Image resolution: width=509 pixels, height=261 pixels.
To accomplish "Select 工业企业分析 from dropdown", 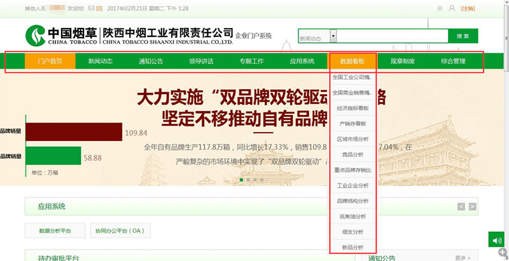I will click(x=352, y=185).
